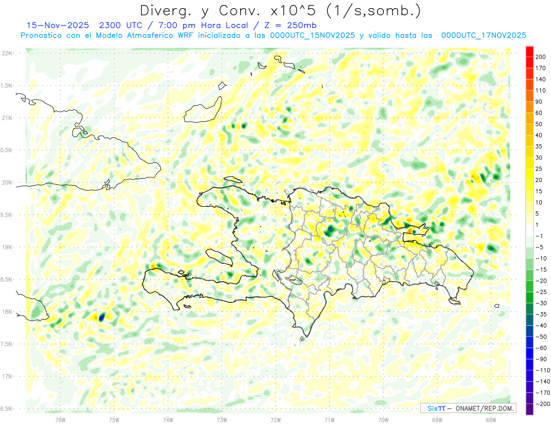Click the '20' value on the color scale

(539, 180)
